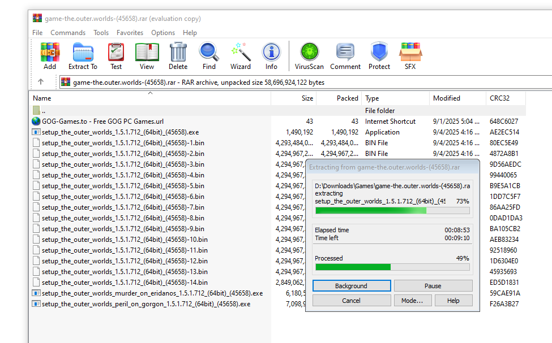Screen dimensions: 552x343
Task: Select setup_the_outer_worlds -3.bin file
Action: [x=123, y=164]
